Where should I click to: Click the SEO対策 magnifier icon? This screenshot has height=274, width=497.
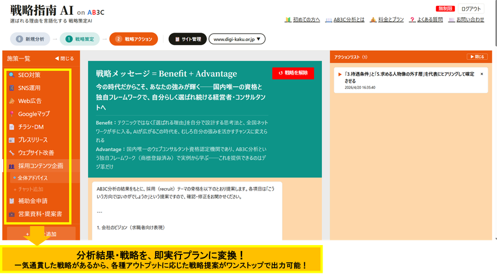click(x=12, y=75)
